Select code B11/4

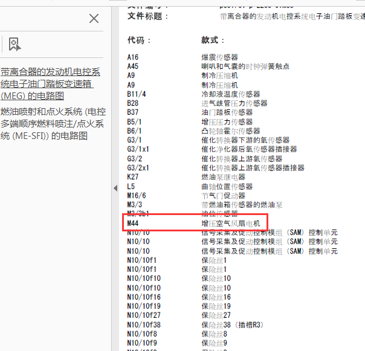(x=137, y=94)
